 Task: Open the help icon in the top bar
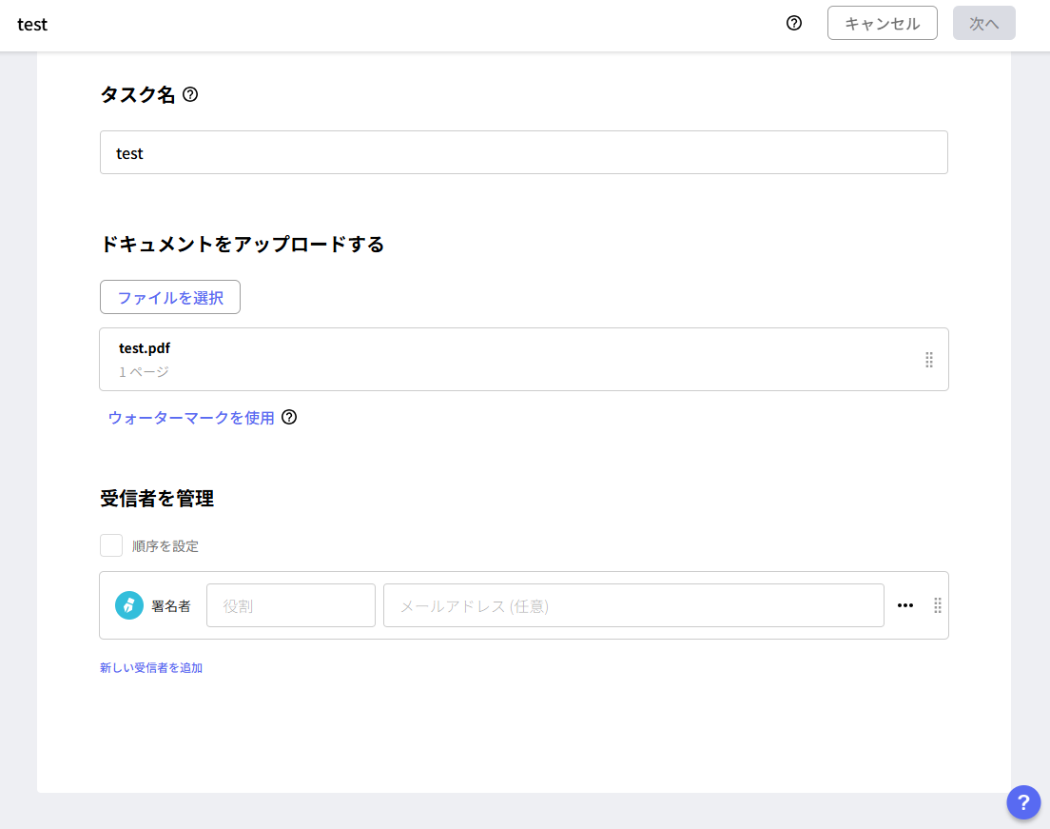pyautogui.click(x=794, y=23)
